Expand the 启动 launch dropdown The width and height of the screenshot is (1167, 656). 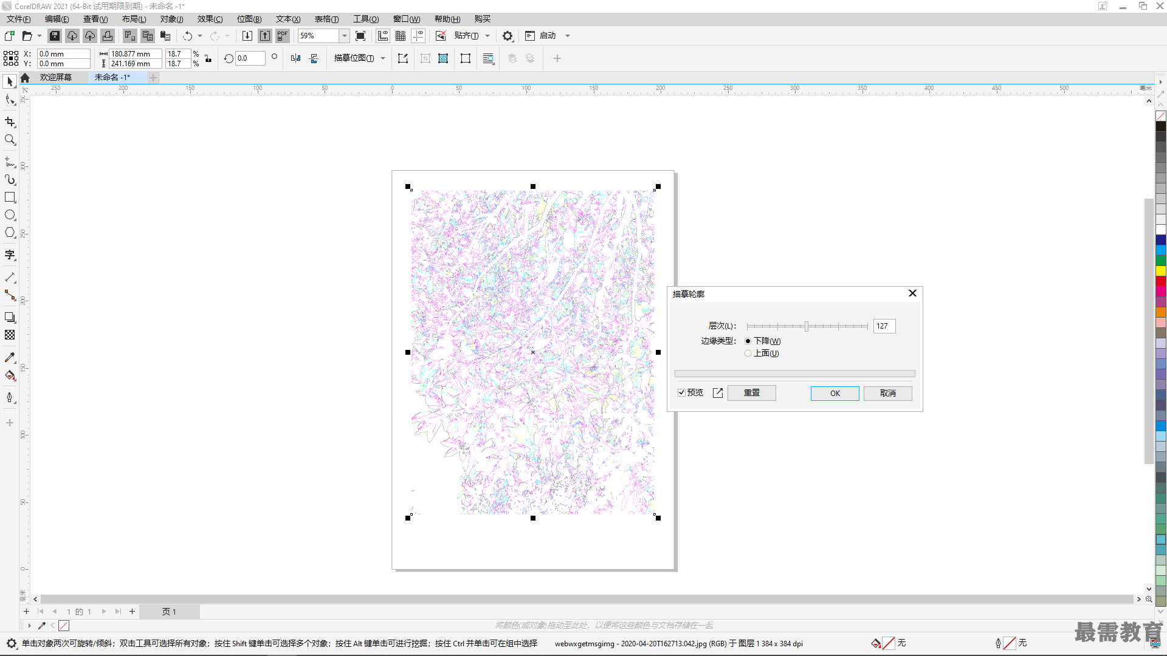tap(568, 36)
